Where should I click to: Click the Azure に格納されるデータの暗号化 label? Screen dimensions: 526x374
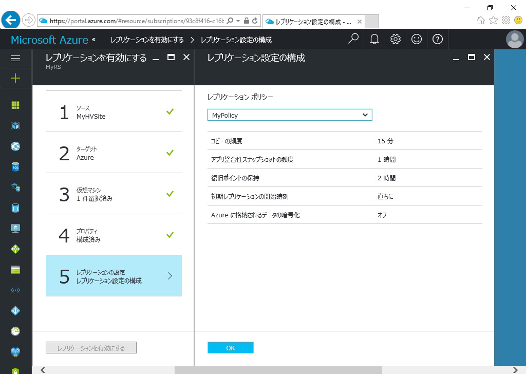pos(255,215)
